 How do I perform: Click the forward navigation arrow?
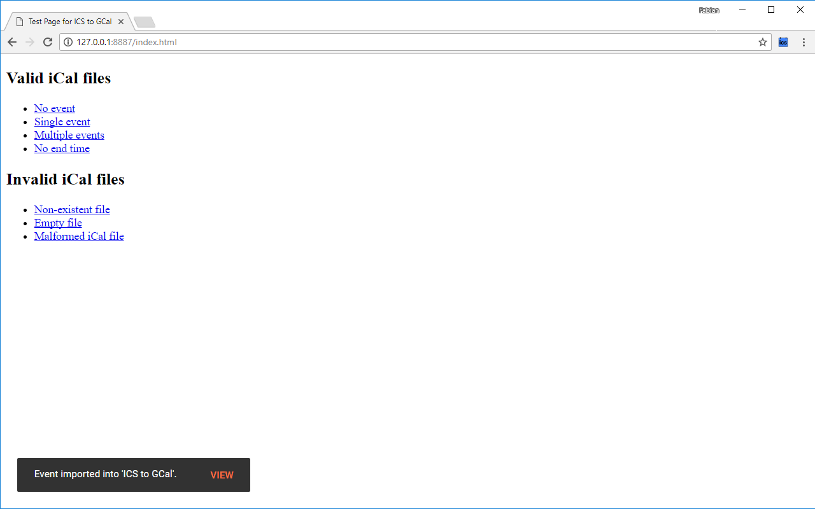coord(29,42)
